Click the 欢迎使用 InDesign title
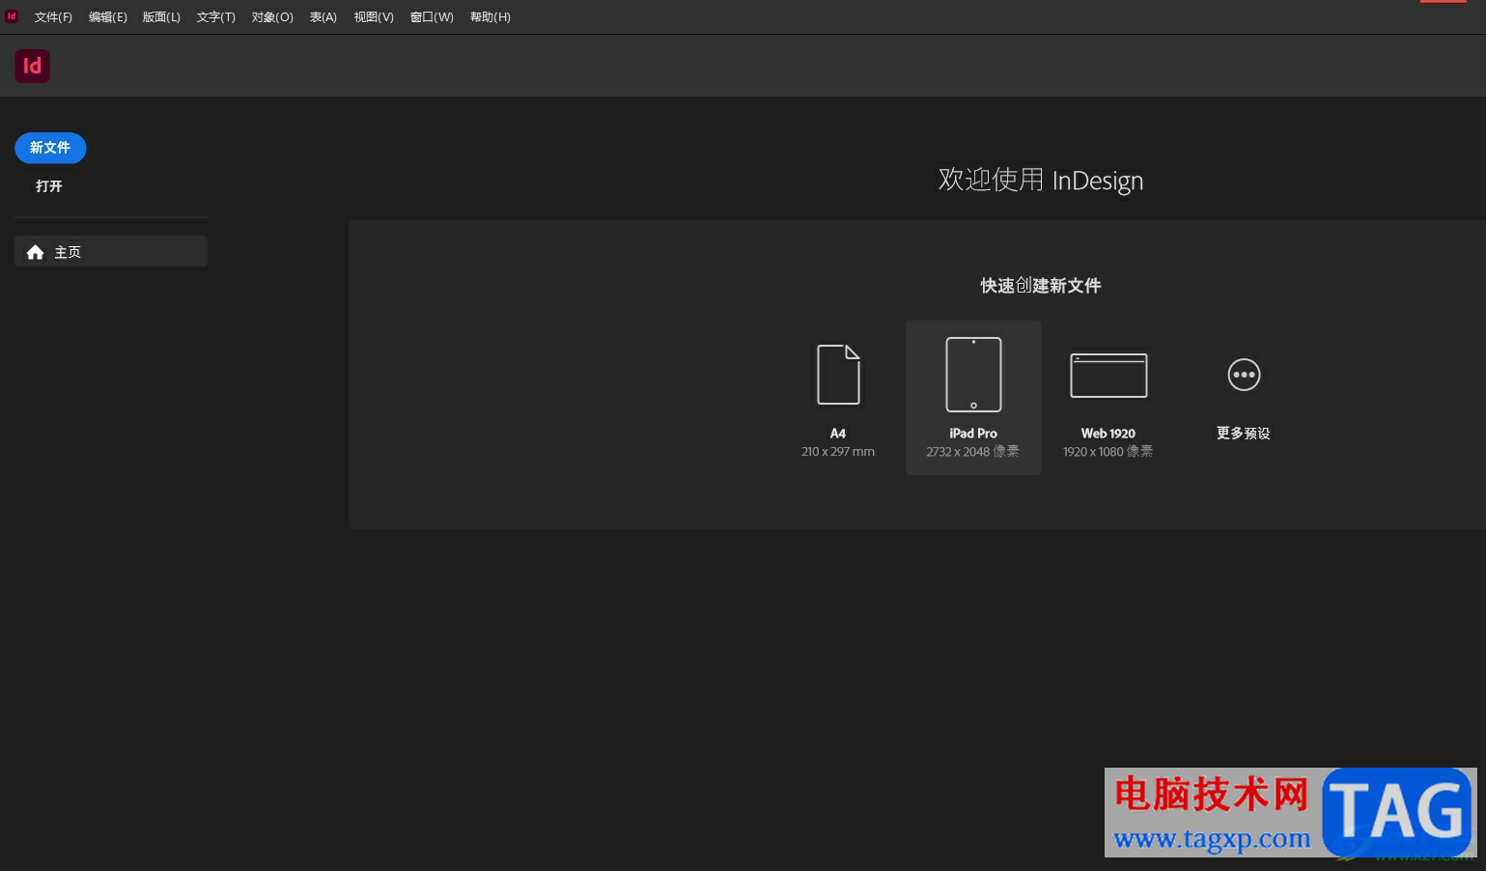 (x=1041, y=181)
